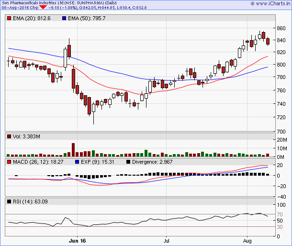Click the EXP (9): 15.31 label
292x246 pixels.
click(97, 162)
